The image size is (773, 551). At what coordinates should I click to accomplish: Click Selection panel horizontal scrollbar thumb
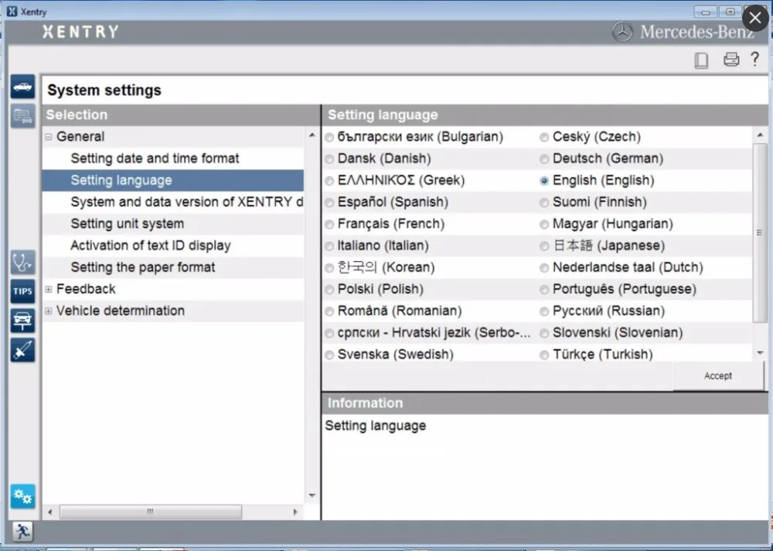pos(151,512)
